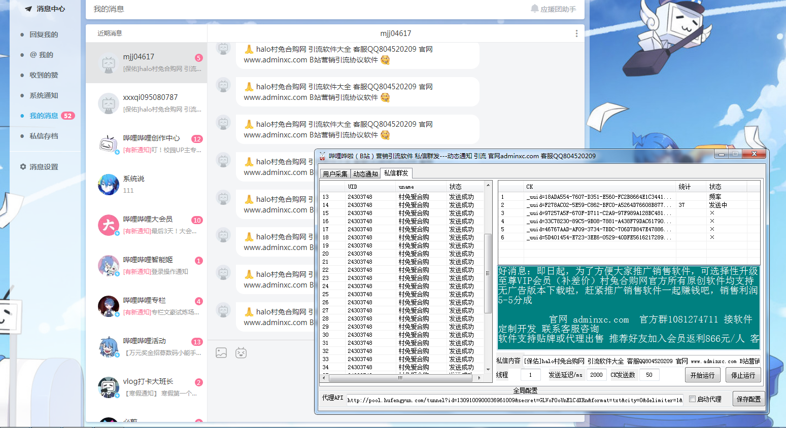Click the three-dot options icon in the mjj04617 chat header
Screen dimensions: 786x428
click(576, 32)
